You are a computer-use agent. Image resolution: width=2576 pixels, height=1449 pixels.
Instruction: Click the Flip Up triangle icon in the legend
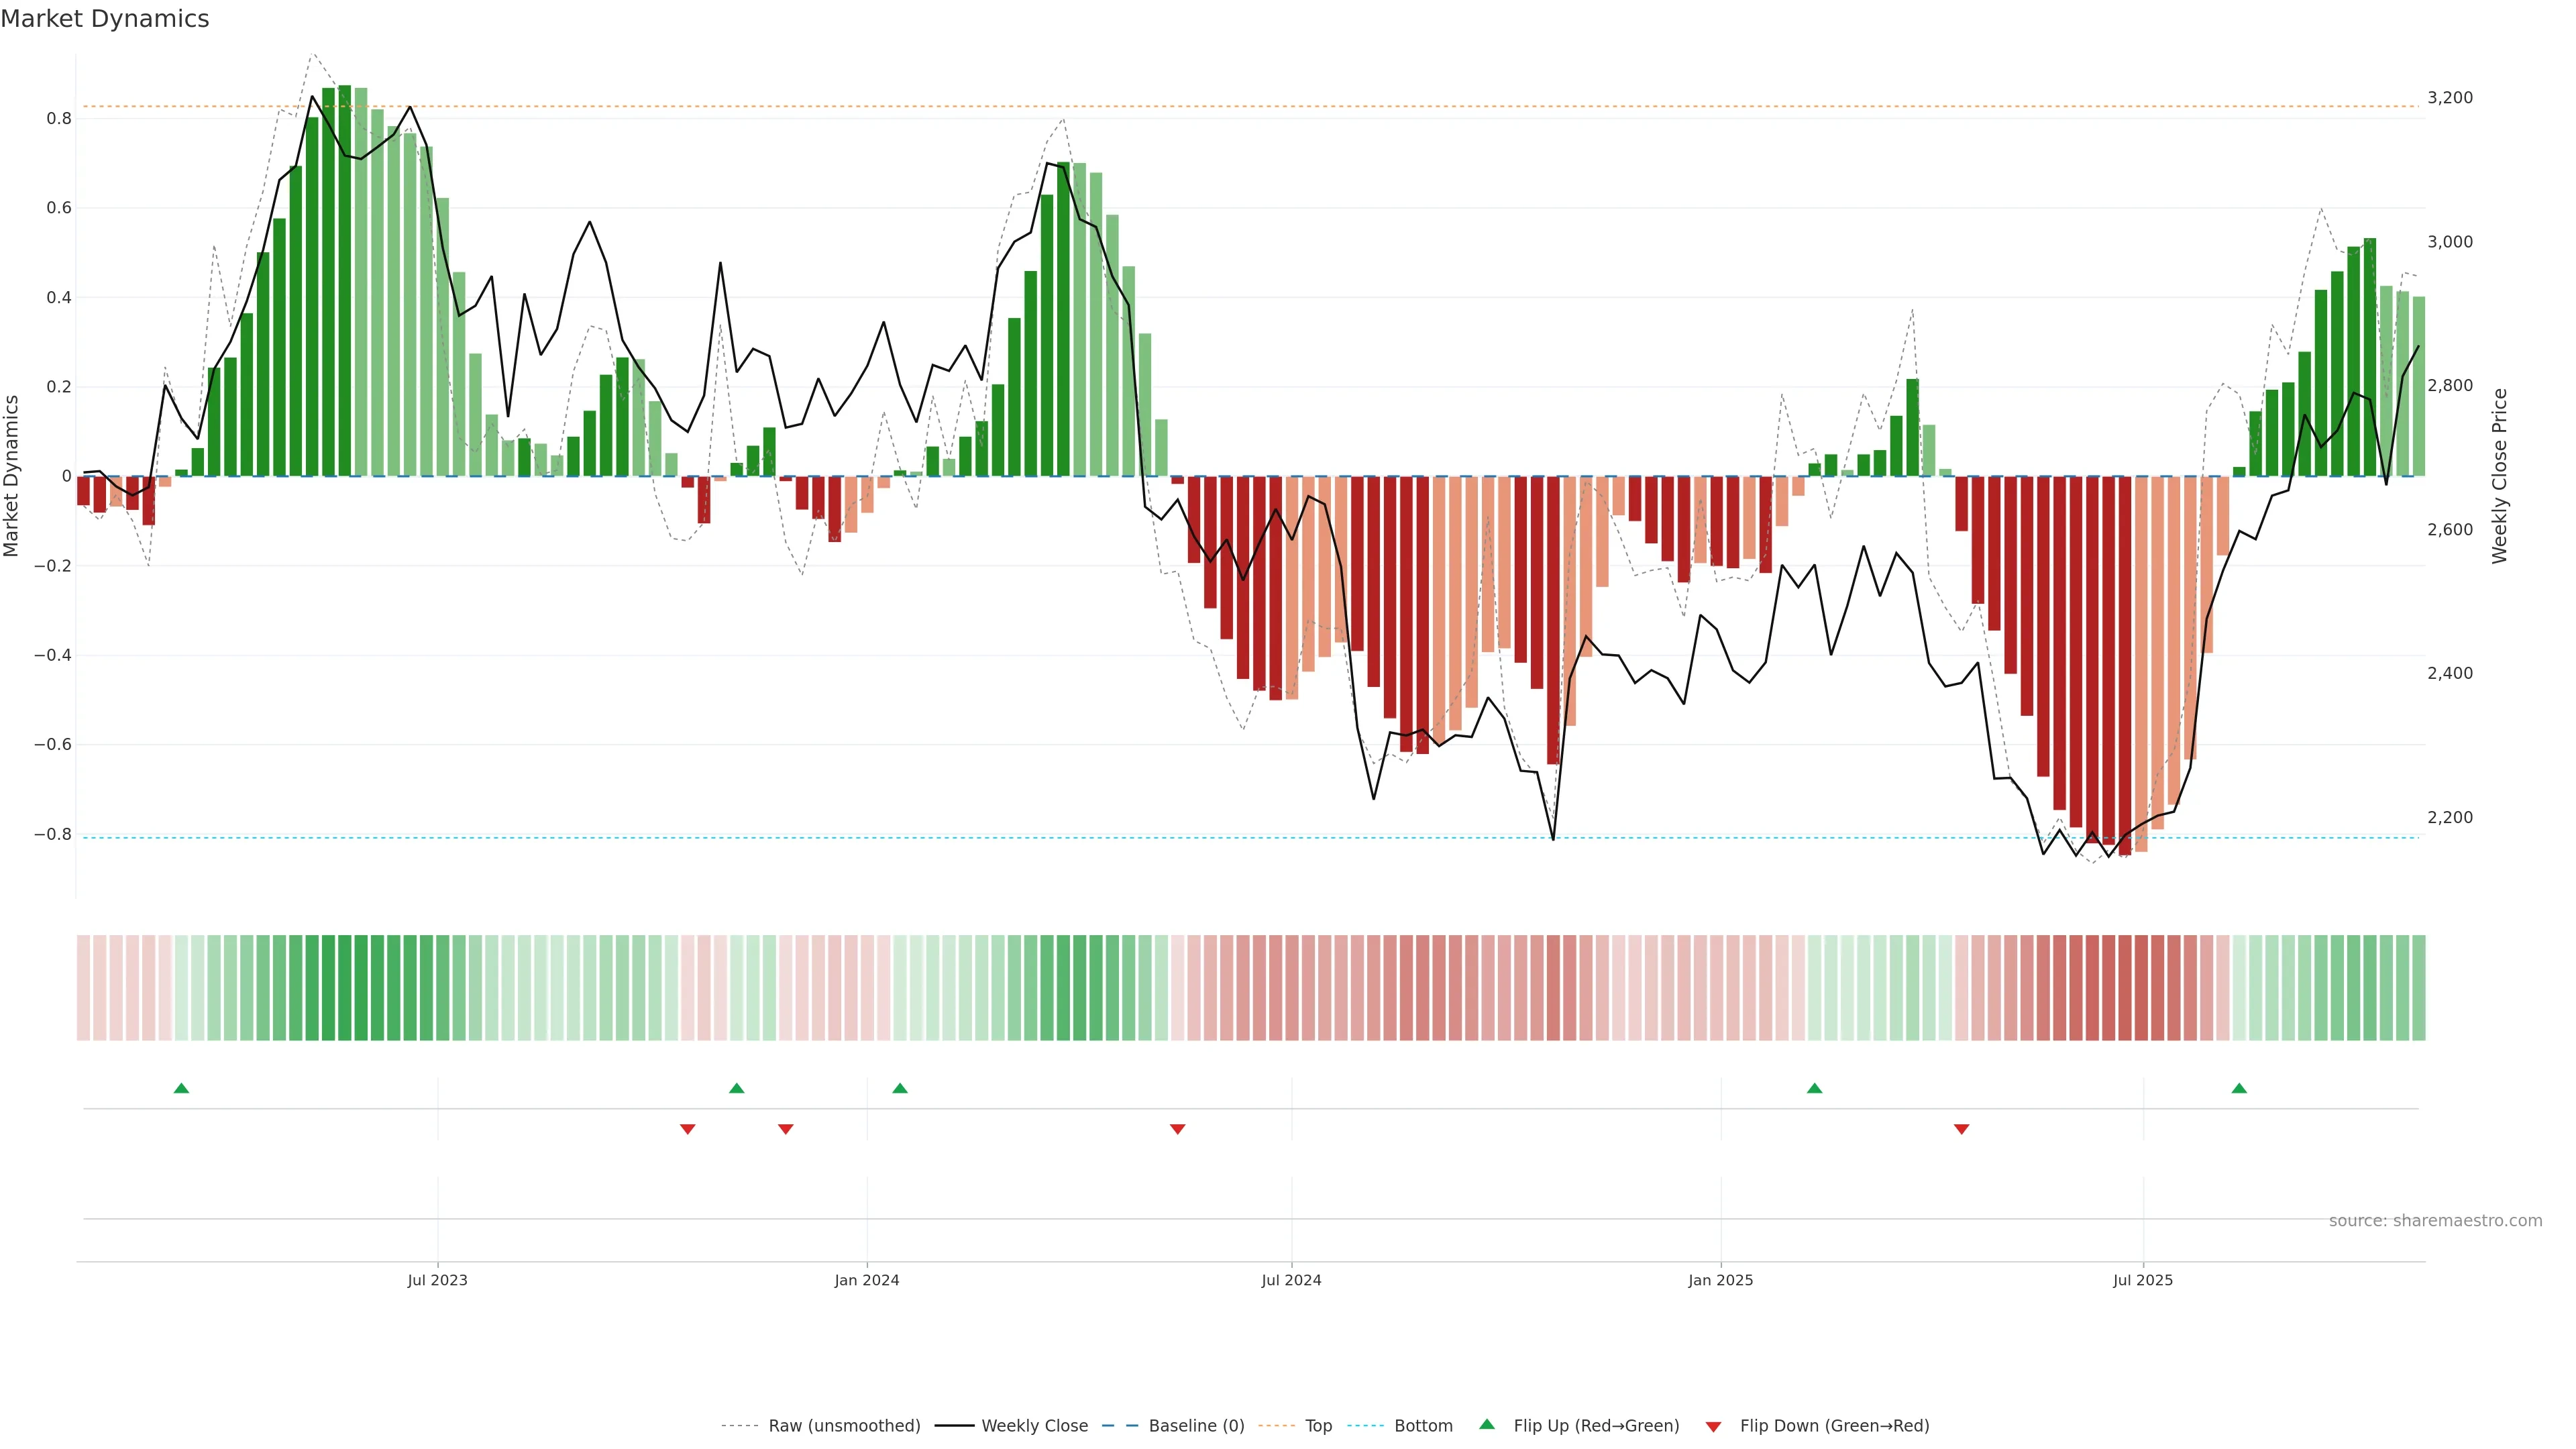(x=1487, y=1424)
